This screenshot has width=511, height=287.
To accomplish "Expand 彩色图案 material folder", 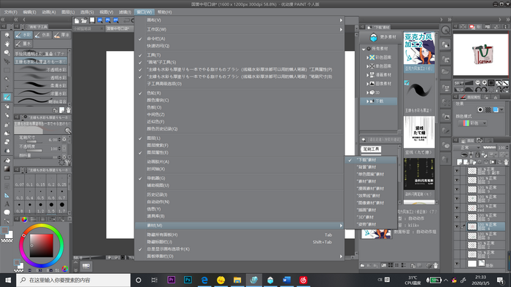I will coord(367,58).
